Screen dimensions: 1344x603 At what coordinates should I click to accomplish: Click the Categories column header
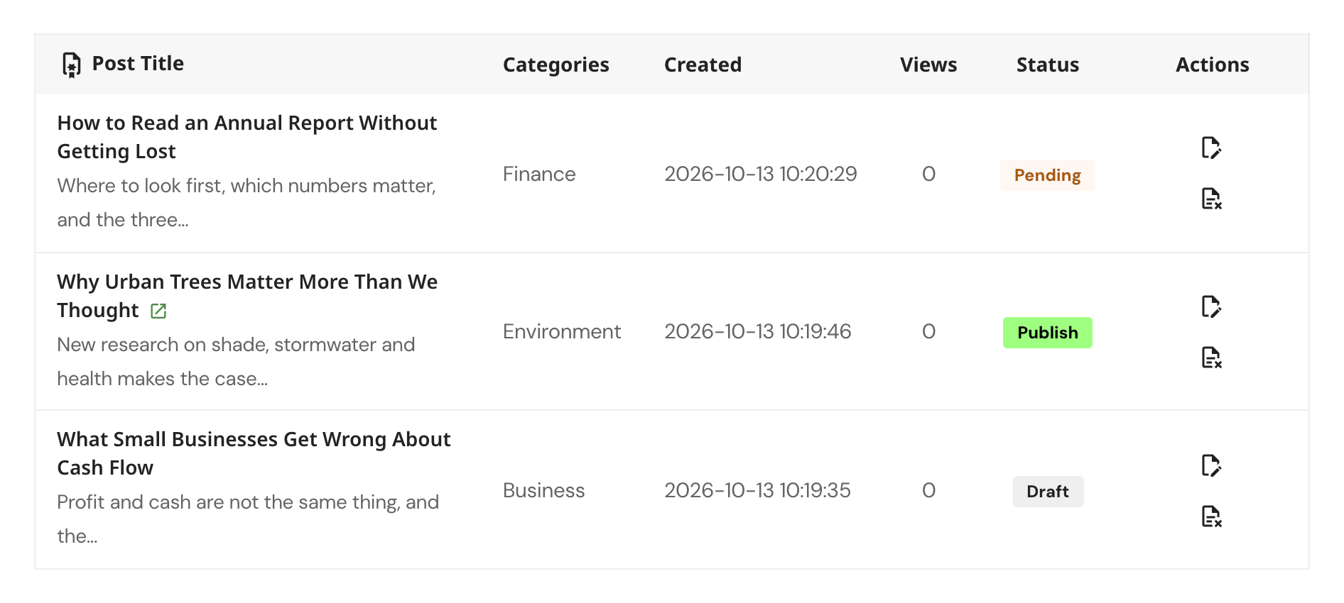pyautogui.click(x=556, y=65)
